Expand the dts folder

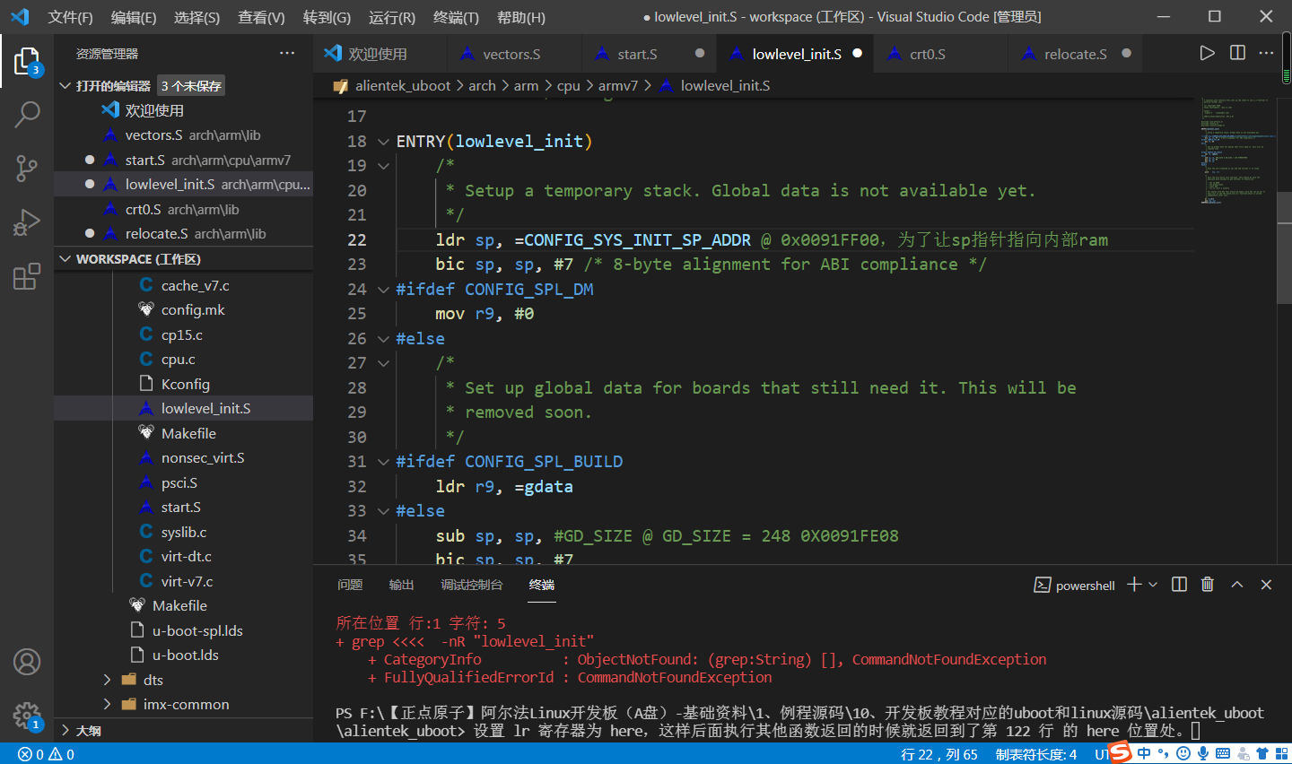tap(108, 680)
